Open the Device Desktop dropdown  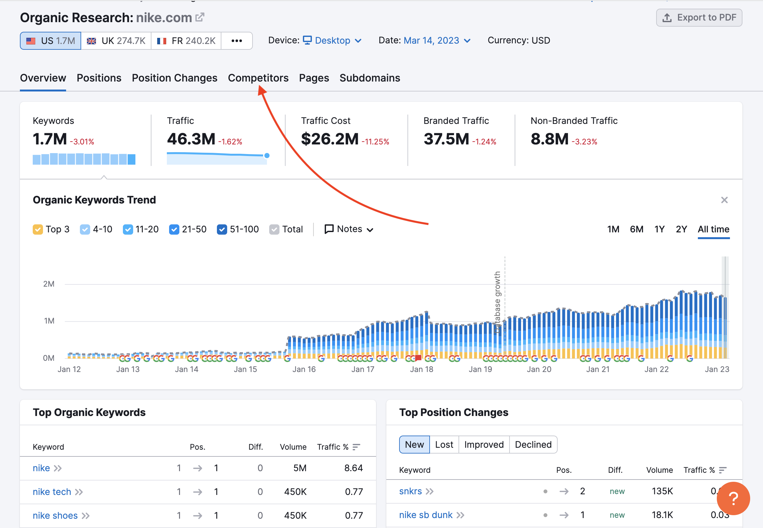point(332,40)
